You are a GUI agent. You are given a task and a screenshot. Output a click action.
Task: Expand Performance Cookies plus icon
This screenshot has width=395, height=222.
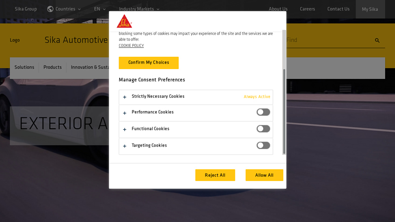[125, 113]
